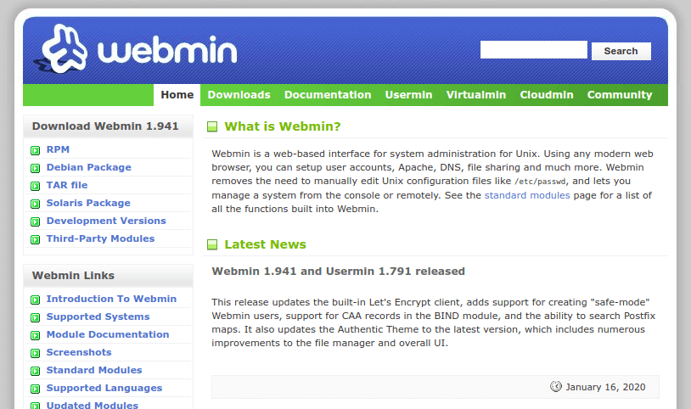Image resolution: width=691 pixels, height=409 pixels.
Task: Open the Supported Systems link
Action: (x=98, y=317)
